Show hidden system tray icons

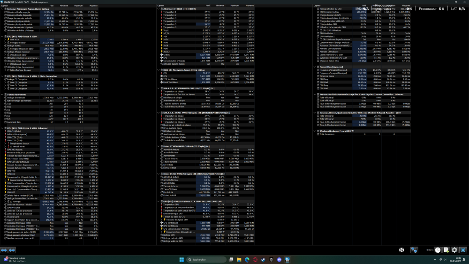(x=435, y=259)
